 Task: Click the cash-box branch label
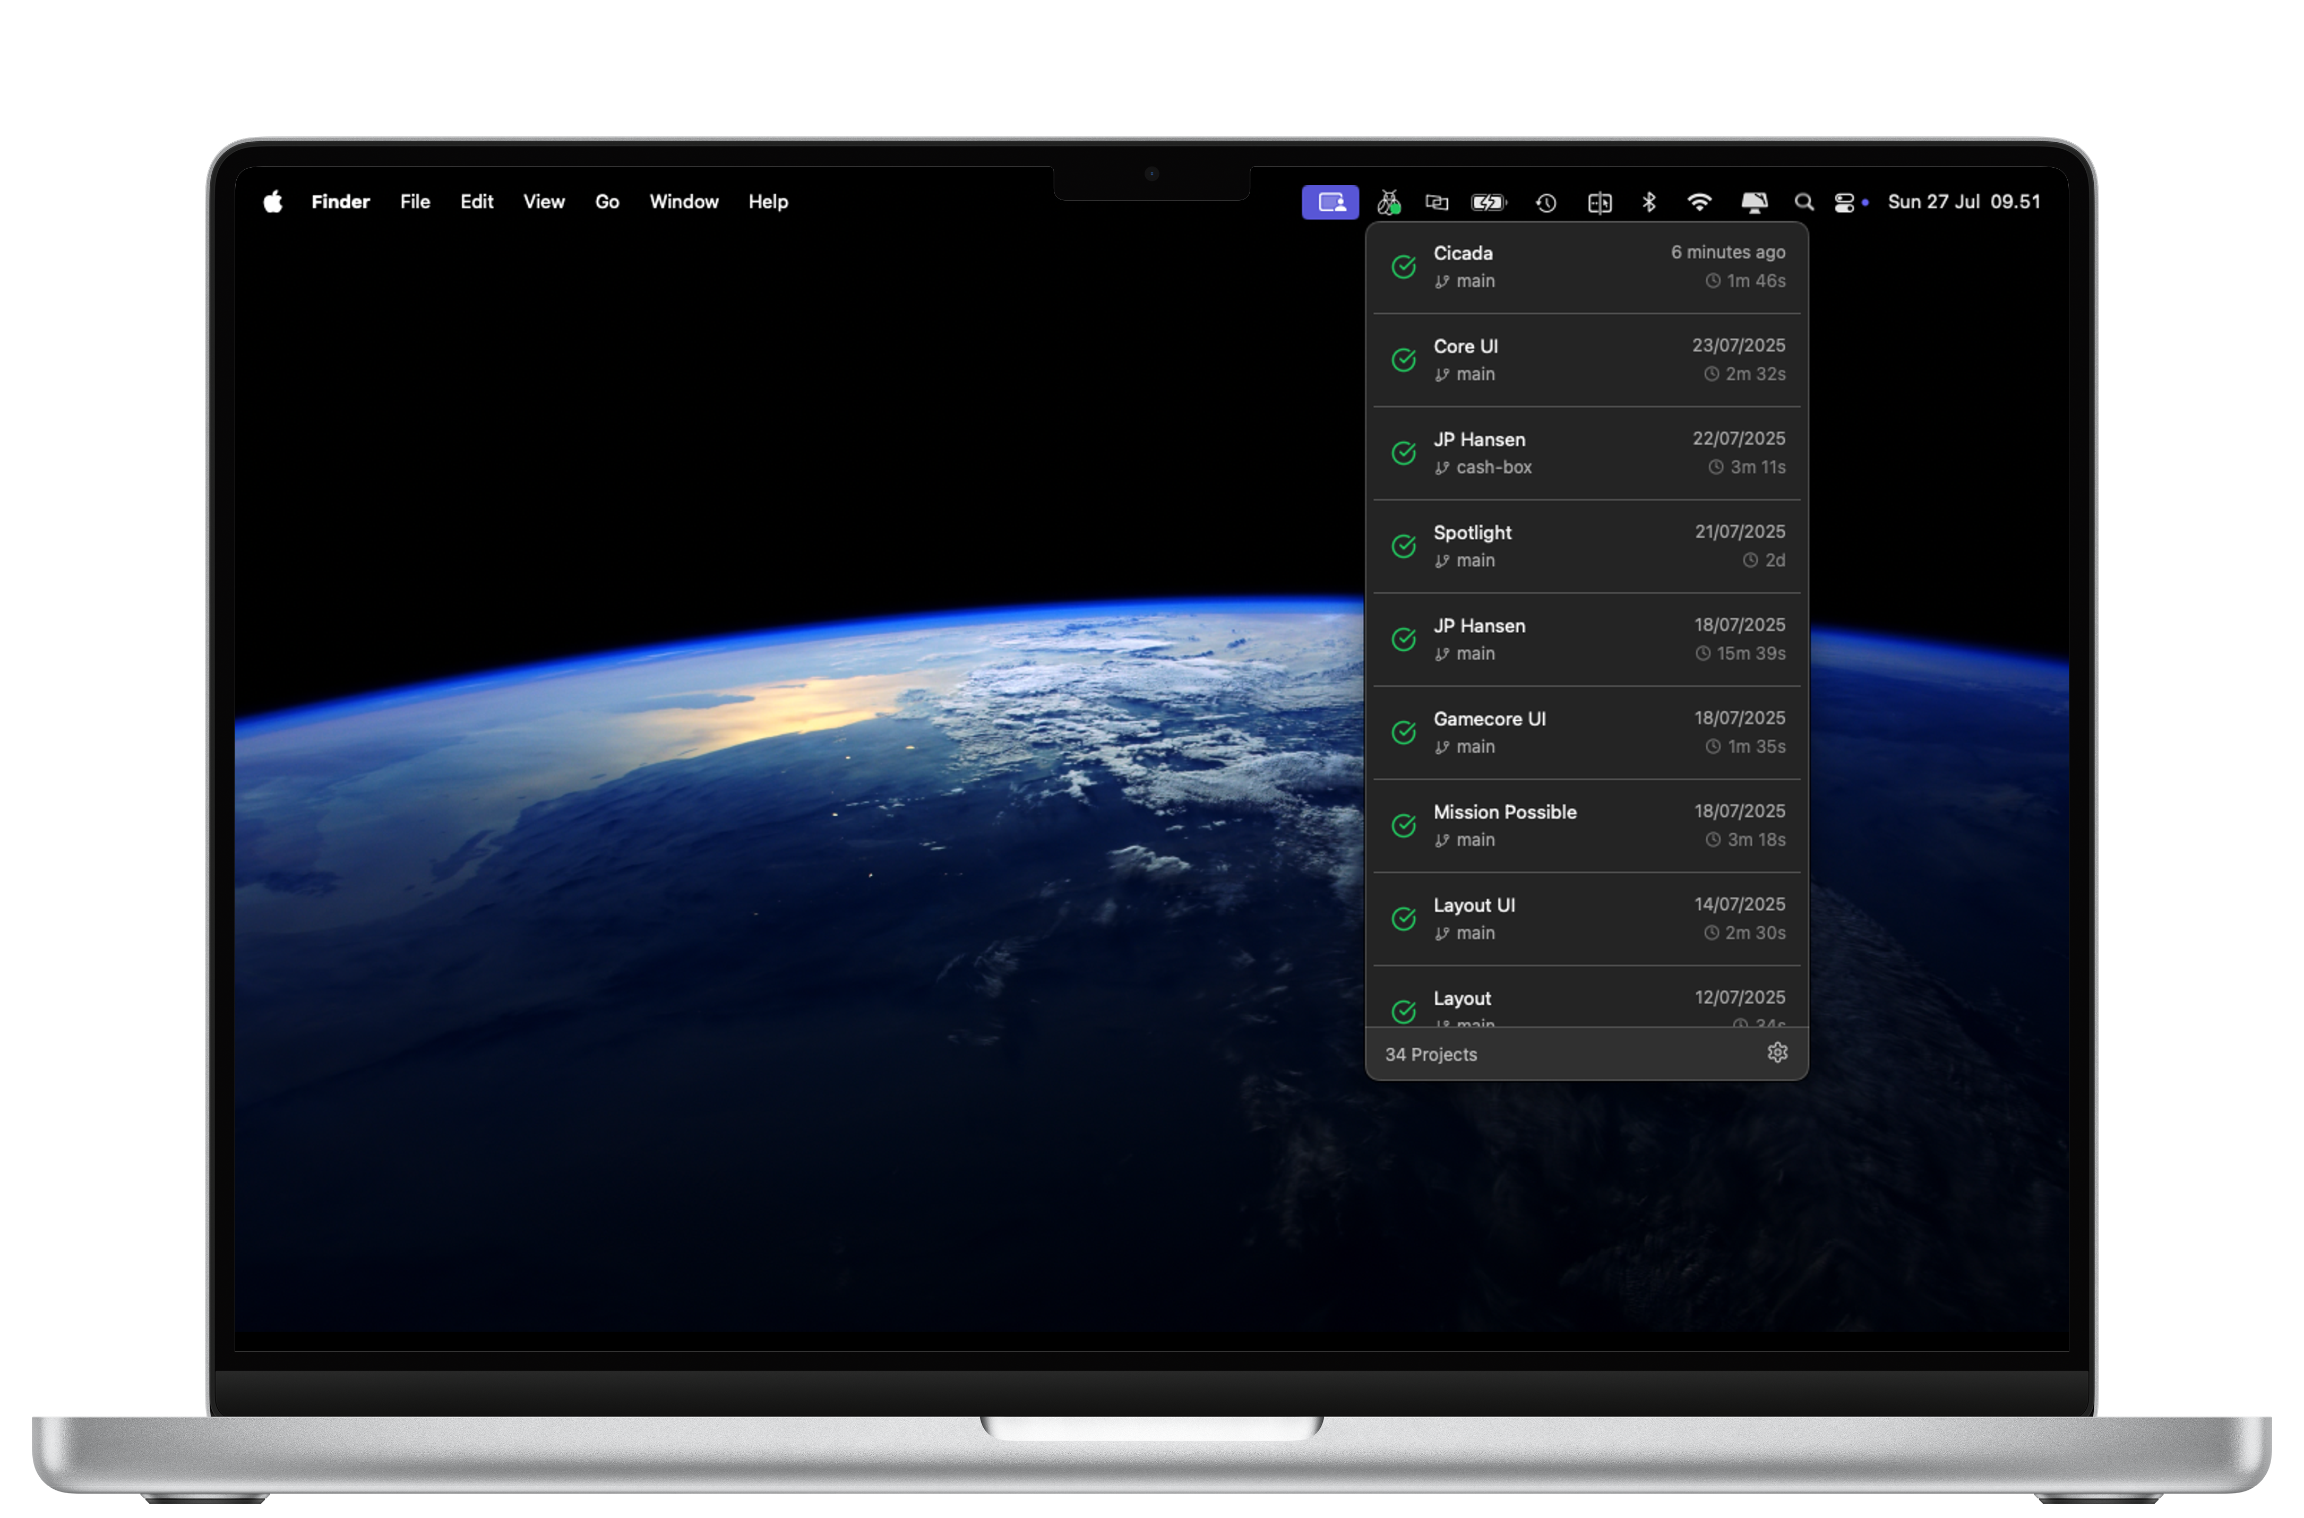click(x=1495, y=468)
